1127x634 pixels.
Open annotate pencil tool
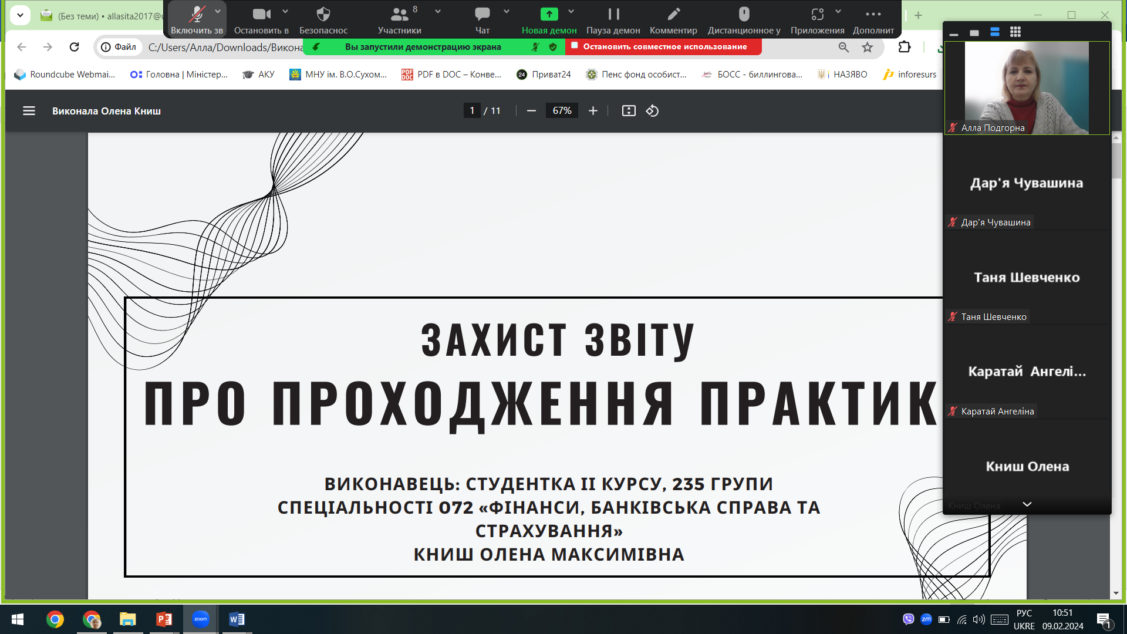673,19
